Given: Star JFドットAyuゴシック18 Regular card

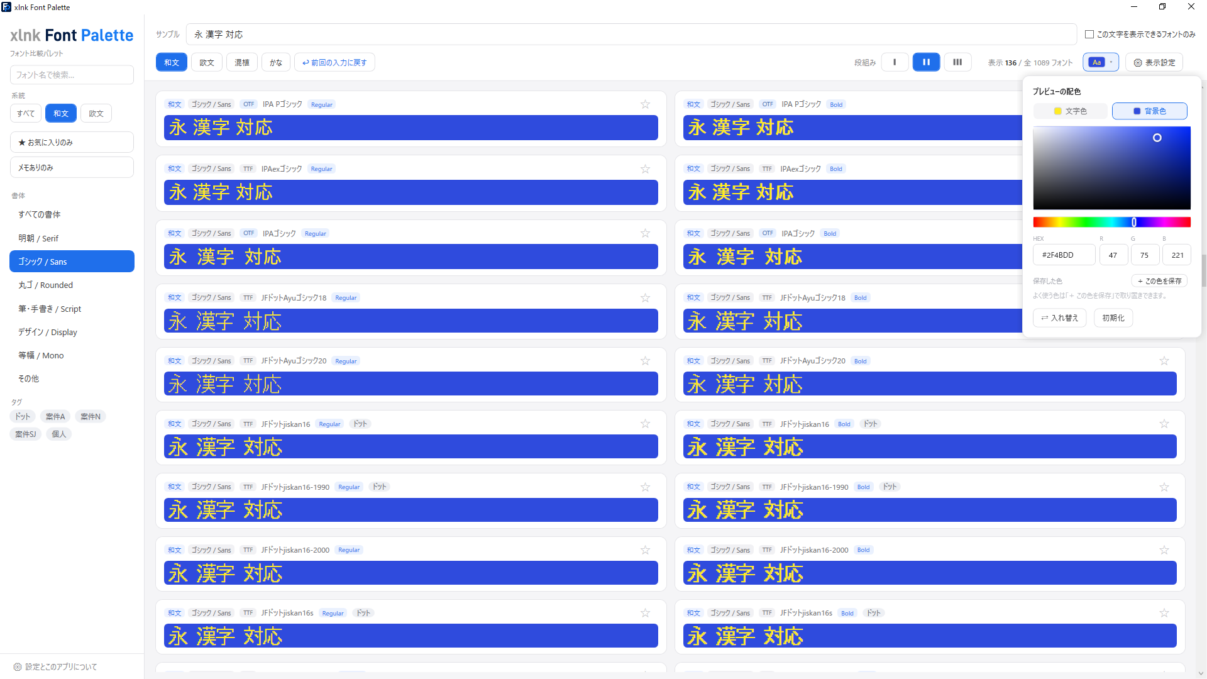Looking at the screenshot, I should pyautogui.click(x=645, y=297).
